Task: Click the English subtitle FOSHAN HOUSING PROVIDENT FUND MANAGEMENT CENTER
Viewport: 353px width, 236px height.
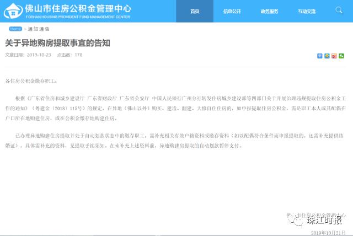Action: (78, 17)
